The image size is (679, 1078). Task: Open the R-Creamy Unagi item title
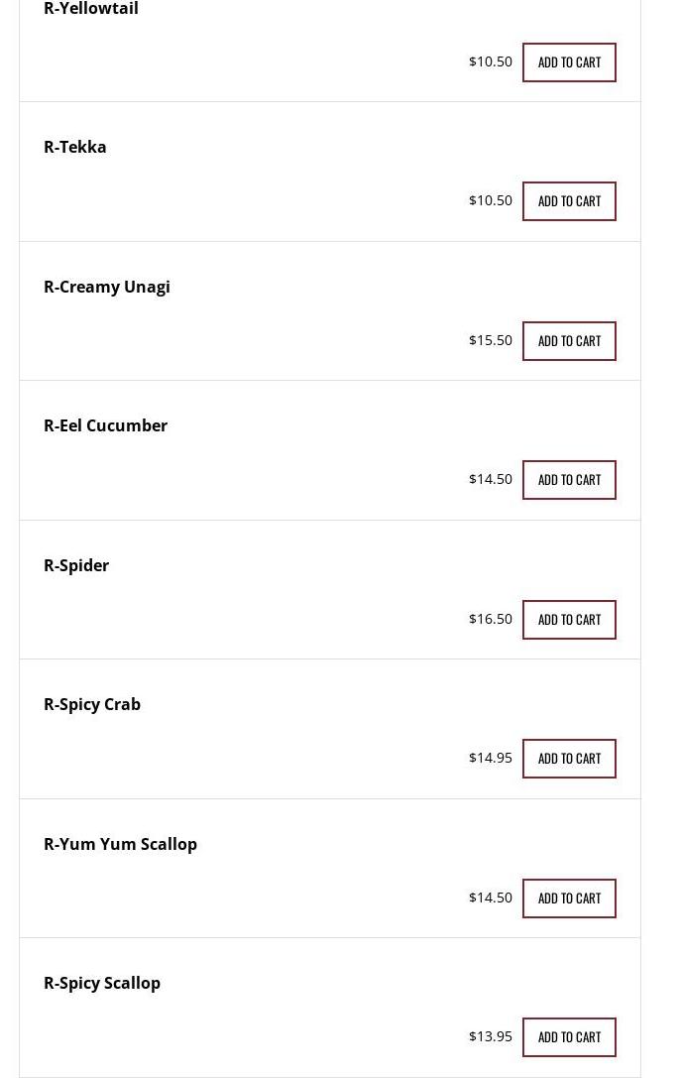[107, 287]
